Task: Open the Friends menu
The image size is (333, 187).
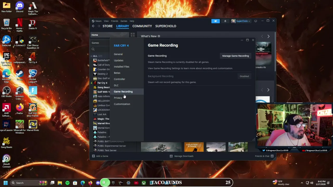Action: [x=114, y=21]
